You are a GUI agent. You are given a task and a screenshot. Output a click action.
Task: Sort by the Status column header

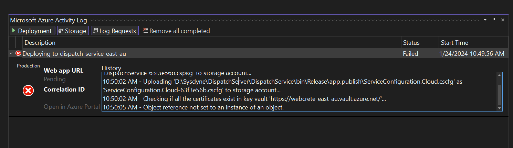411,43
